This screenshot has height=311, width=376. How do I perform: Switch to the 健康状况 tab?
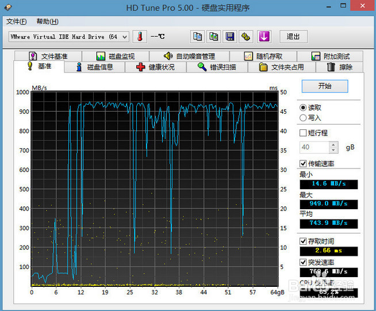pos(155,67)
